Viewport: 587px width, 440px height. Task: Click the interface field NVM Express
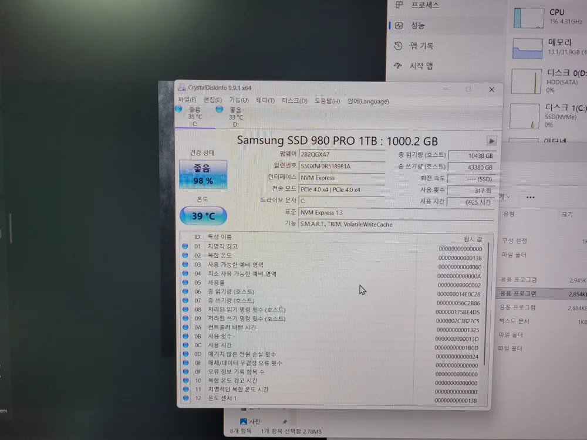point(342,178)
